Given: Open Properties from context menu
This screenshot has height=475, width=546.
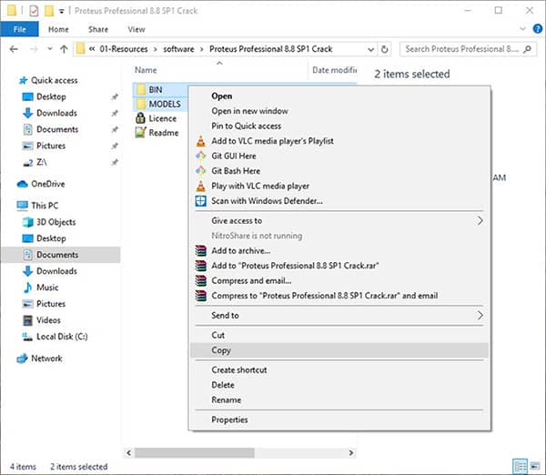Looking at the screenshot, I should [x=339, y=419].
